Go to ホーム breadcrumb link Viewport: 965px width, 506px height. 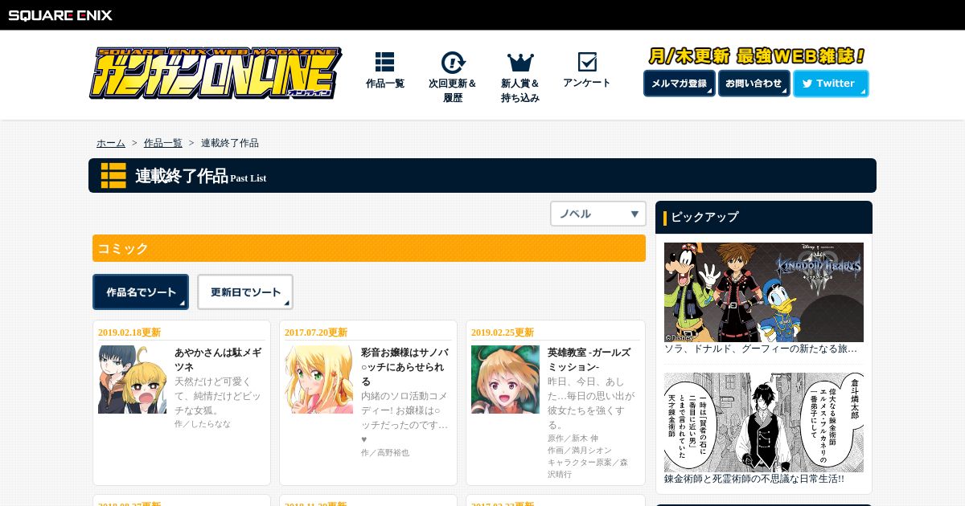(111, 143)
